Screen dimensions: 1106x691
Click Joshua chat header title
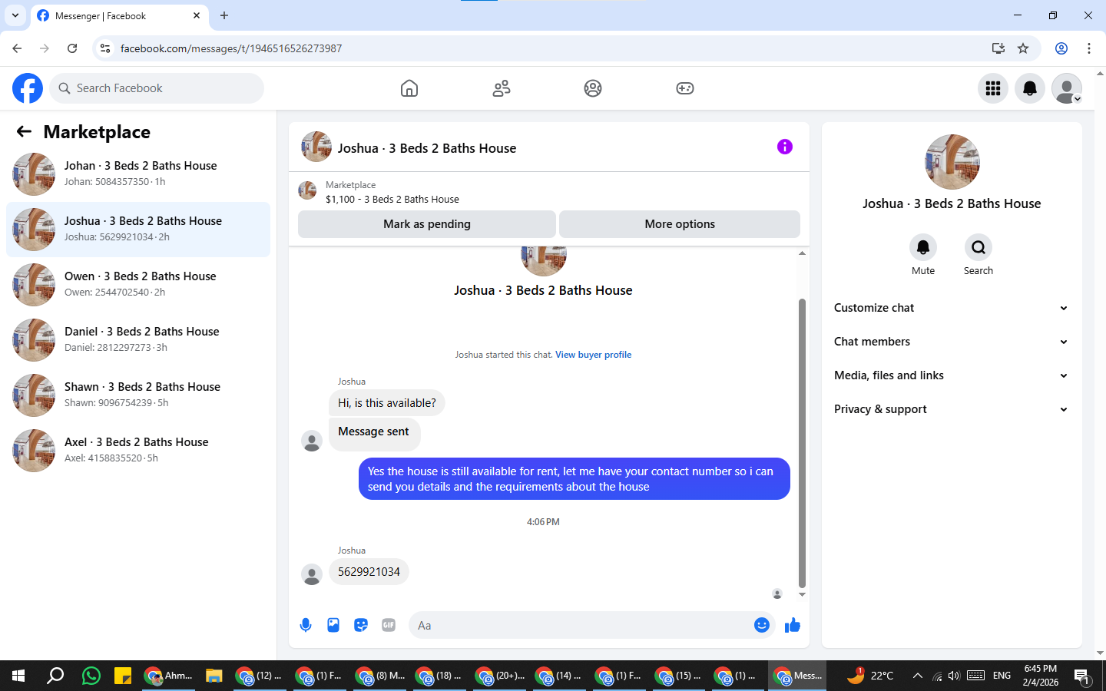(427, 148)
